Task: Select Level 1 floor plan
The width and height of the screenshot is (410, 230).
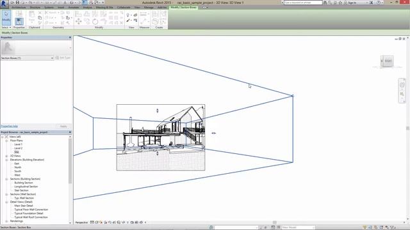Action: pos(18,144)
